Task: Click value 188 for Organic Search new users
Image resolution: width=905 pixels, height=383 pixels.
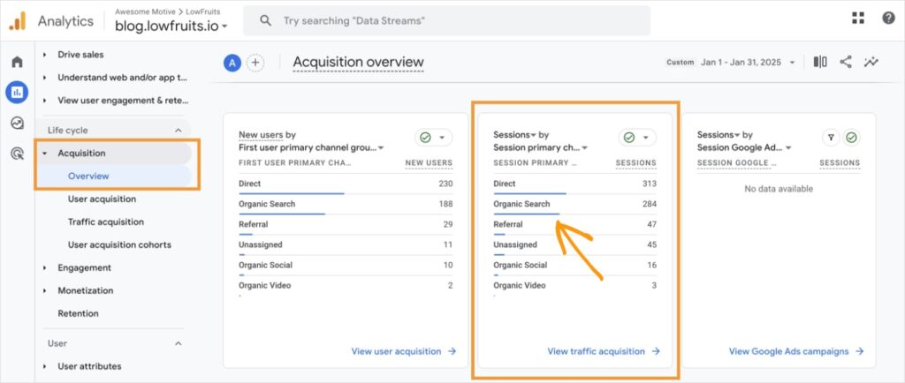Action: pos(445,204)
